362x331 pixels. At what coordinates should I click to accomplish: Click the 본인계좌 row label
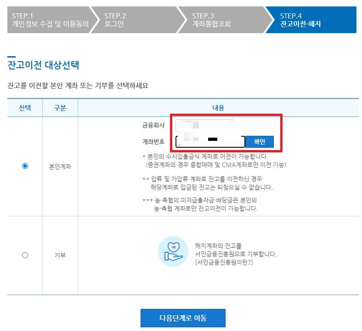click(x=60, y=166)
